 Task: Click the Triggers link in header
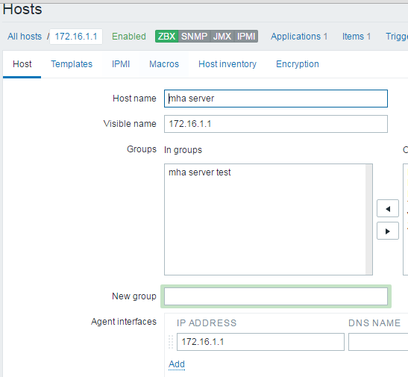click(397, 37)
